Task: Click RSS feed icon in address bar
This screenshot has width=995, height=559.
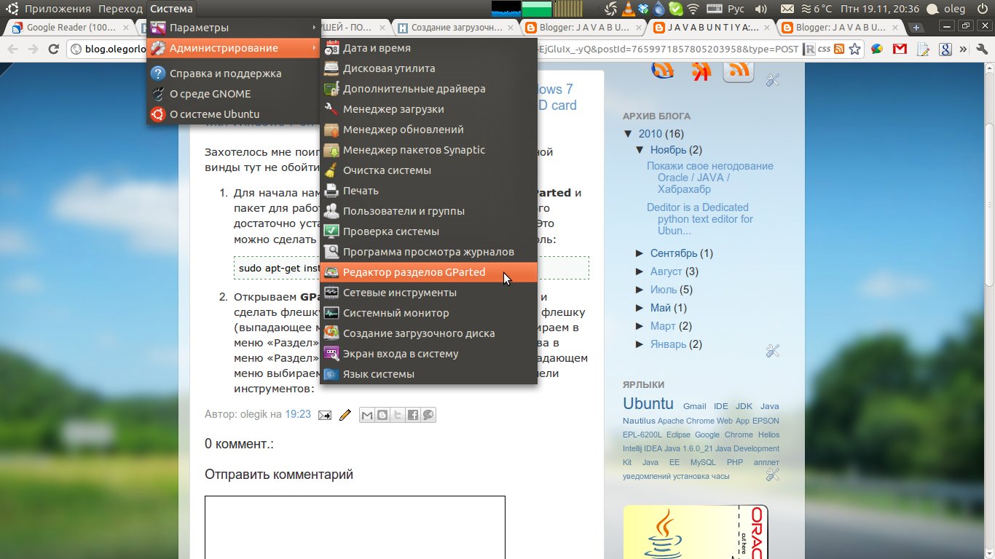Action: (839, 49)
